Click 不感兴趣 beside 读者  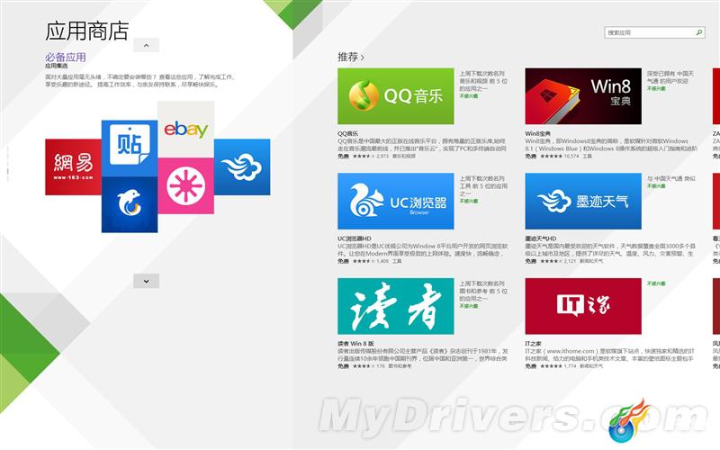469,306
